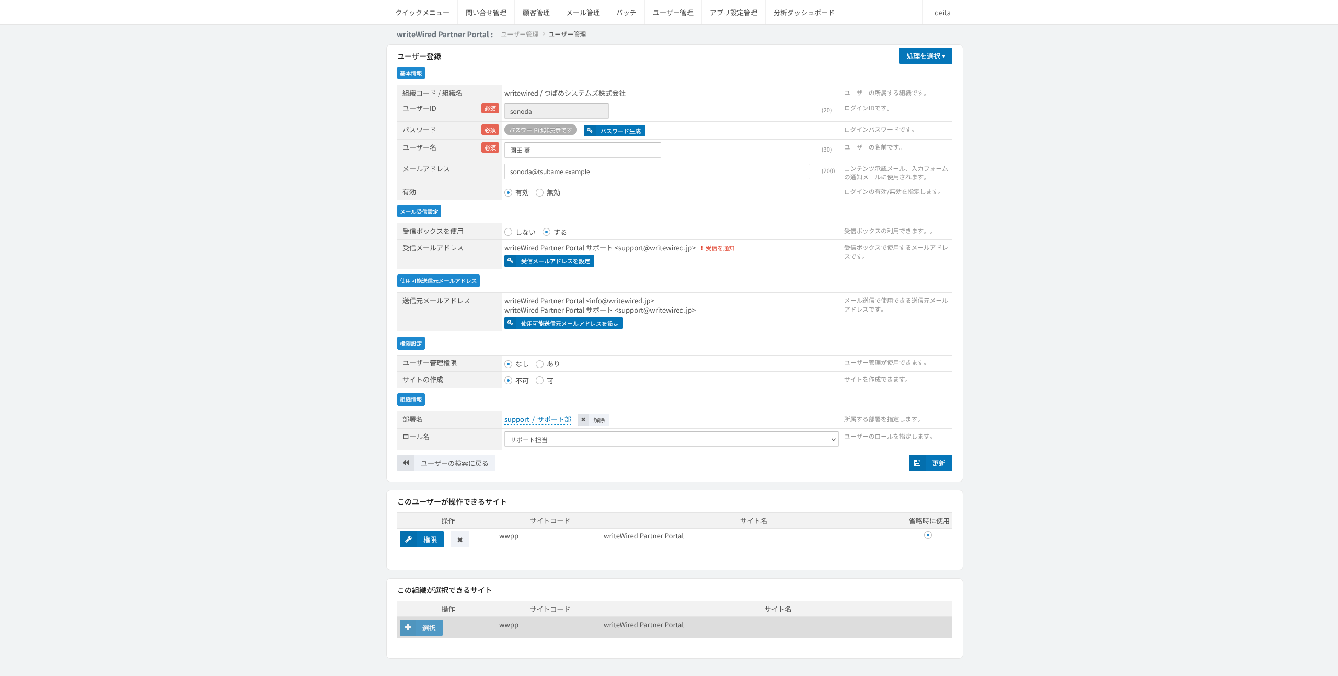This screenshot has height=676, width=1338.
Task: Click the 解除 label for 部署名
Action: 599,420
